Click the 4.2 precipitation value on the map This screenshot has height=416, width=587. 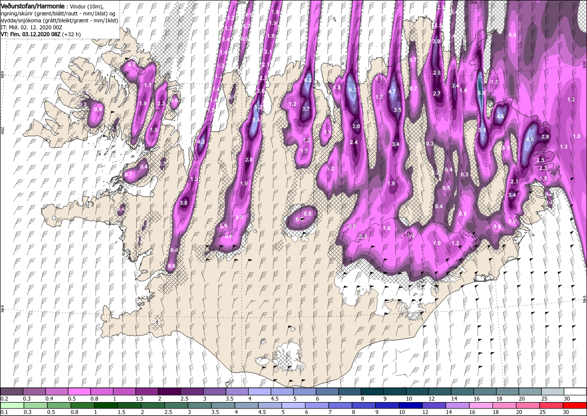[x=201, y=142]
